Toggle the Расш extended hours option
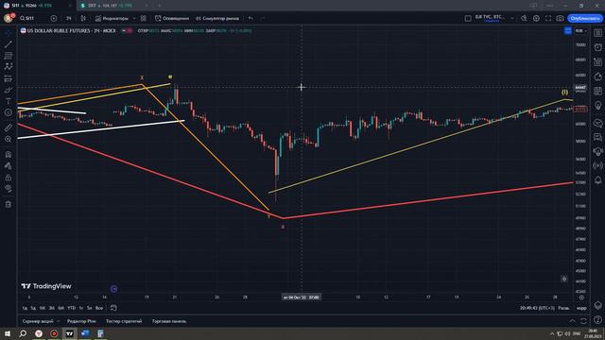Image resolution: width=605 pixels, height=340 pixels. 564,308
